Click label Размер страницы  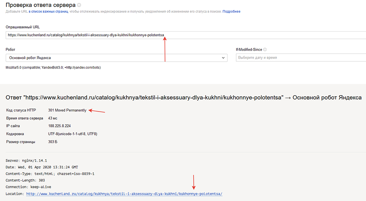pyautogui.click(x=20, y=142)
